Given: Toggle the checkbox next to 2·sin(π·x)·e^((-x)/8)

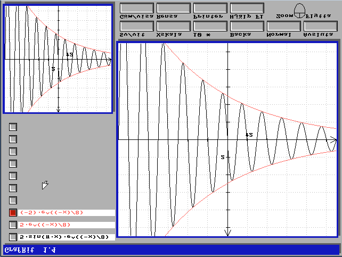Looking at the screenshot, I should pos(13,237).
